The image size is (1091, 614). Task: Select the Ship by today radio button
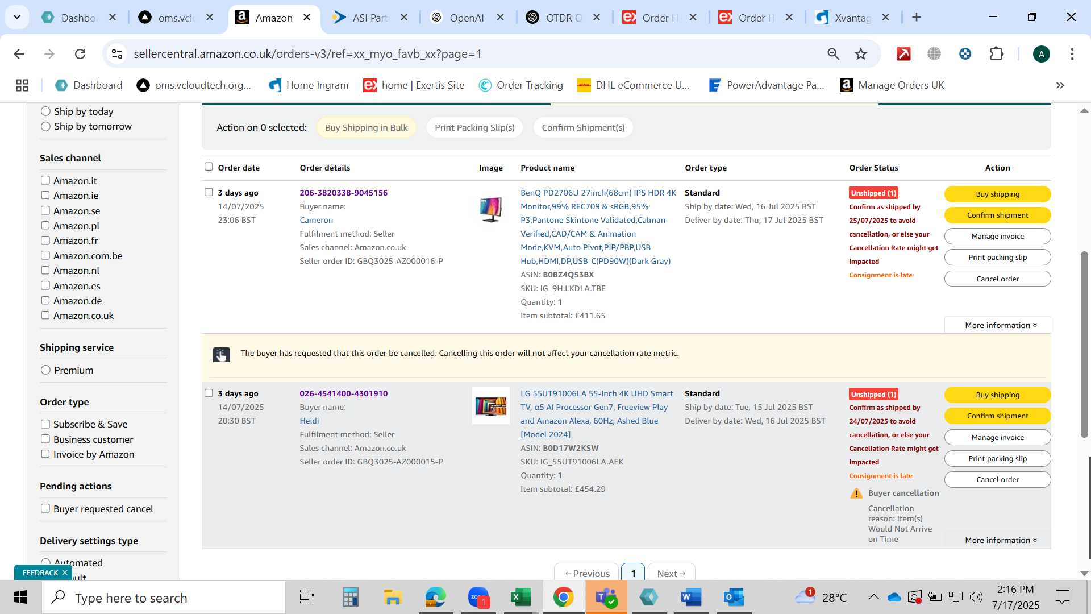point(45,111)
